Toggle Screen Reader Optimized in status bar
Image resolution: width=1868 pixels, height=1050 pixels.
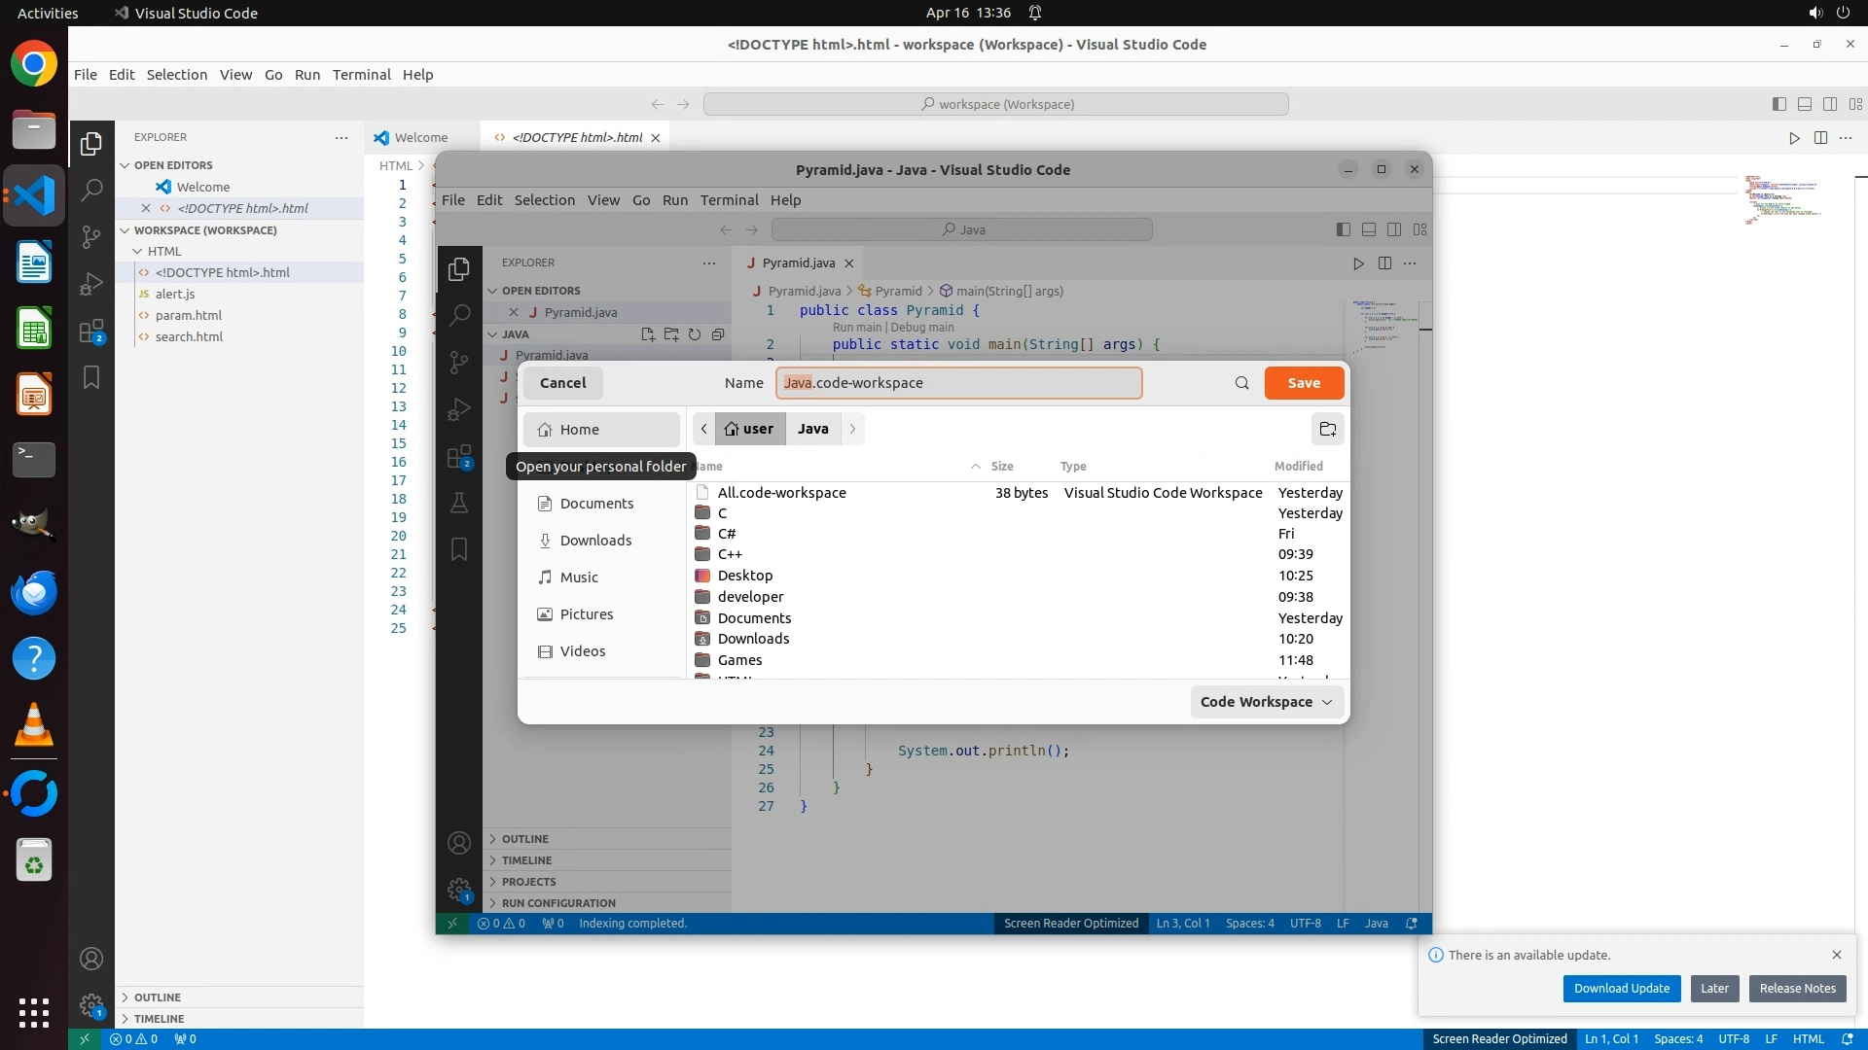point(1499,1038)
